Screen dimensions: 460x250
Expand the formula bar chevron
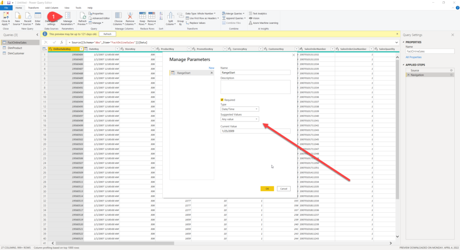(397, 43)
